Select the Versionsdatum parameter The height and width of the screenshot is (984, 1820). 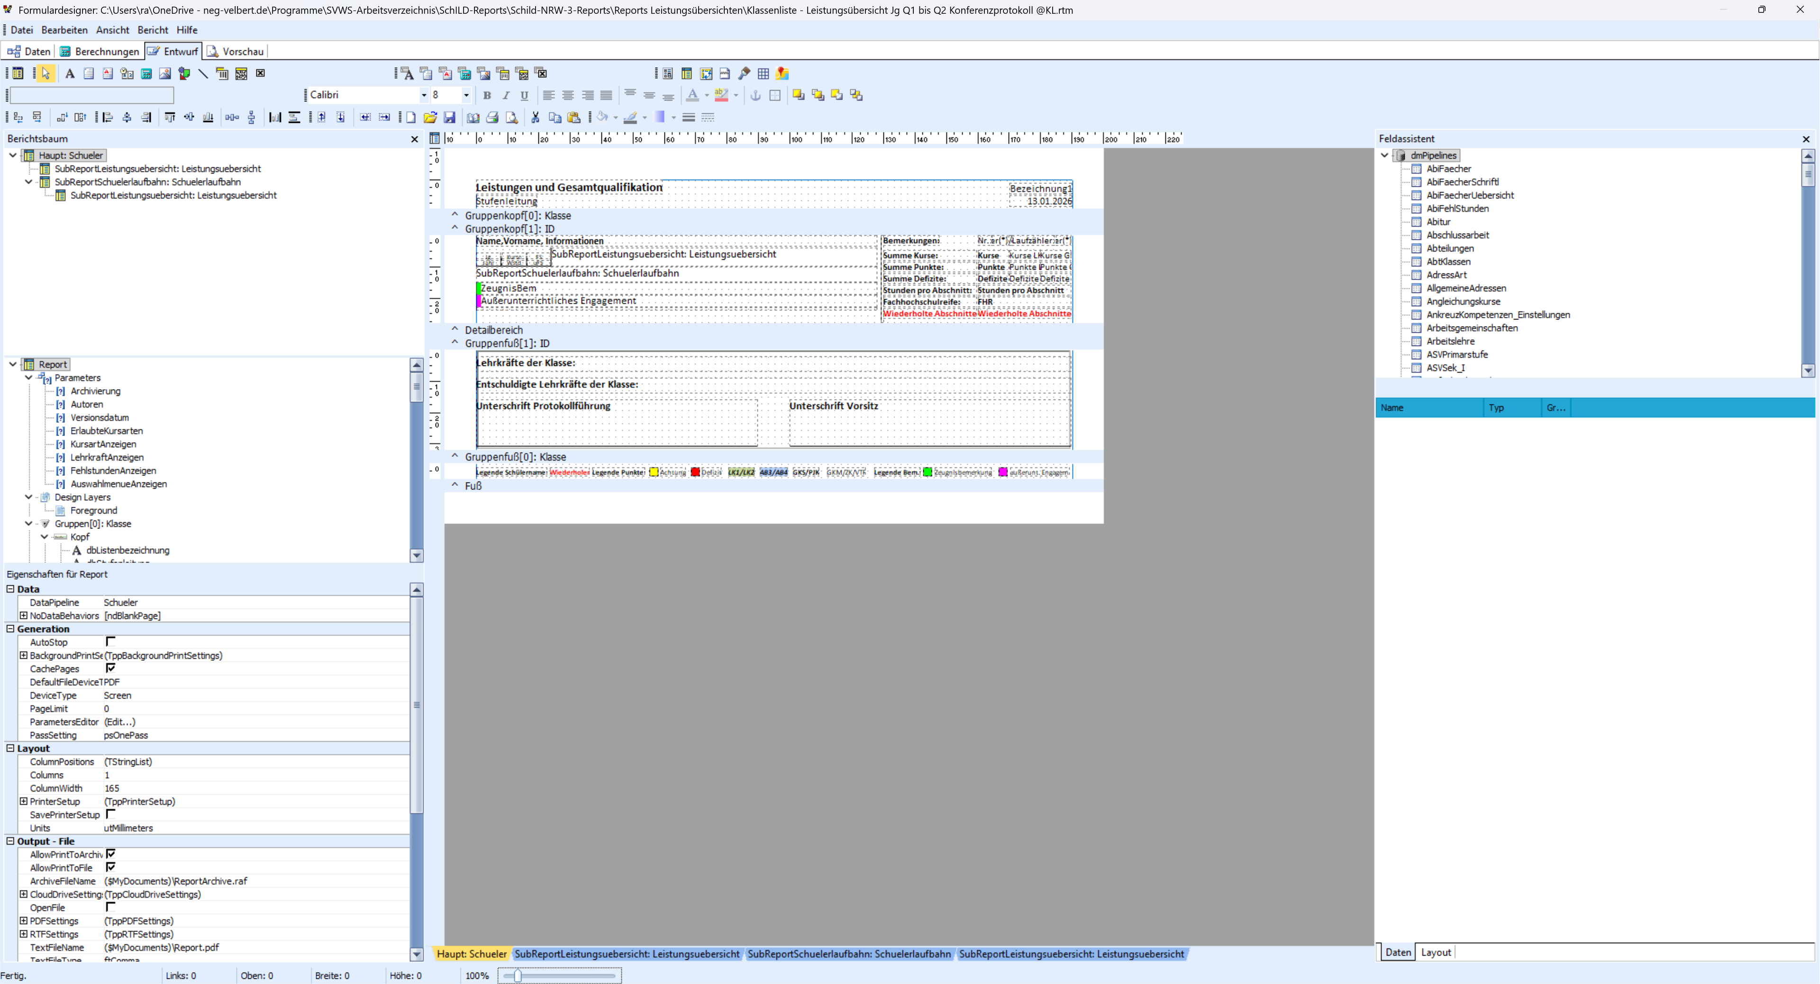tap(100, 418)
